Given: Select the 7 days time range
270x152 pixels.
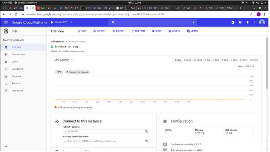Looking at the screenshot, I should click(234, 60).
